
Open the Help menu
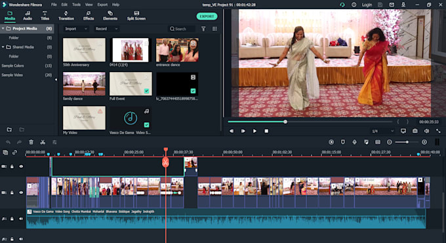(115, 5)
